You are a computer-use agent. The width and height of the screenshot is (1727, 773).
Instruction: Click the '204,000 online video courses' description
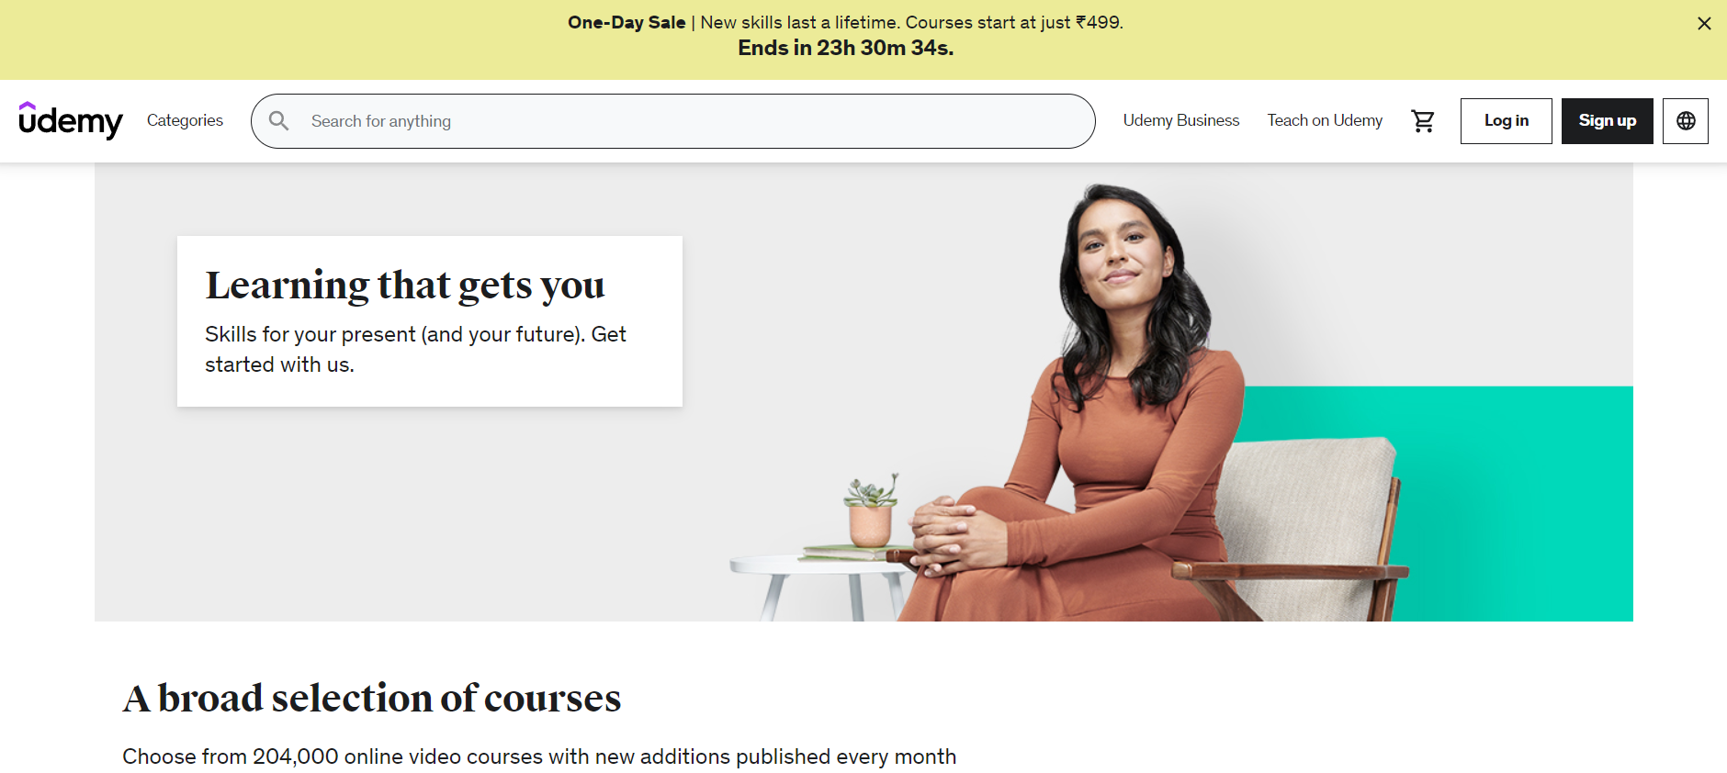539,756
